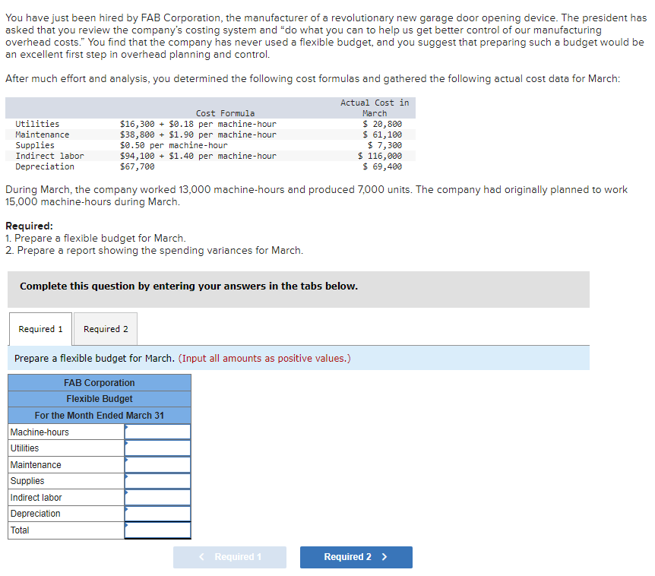Click the Utilities actual cost $ 20,800
The height and width of the screenshot is (576, 655).
382,124
